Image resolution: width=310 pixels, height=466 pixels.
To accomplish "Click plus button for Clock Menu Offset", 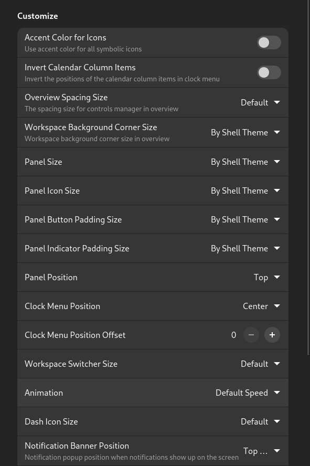I will click(272, 335).
